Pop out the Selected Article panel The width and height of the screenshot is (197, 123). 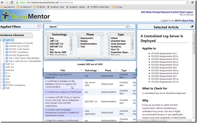click(x=192, y=27)
